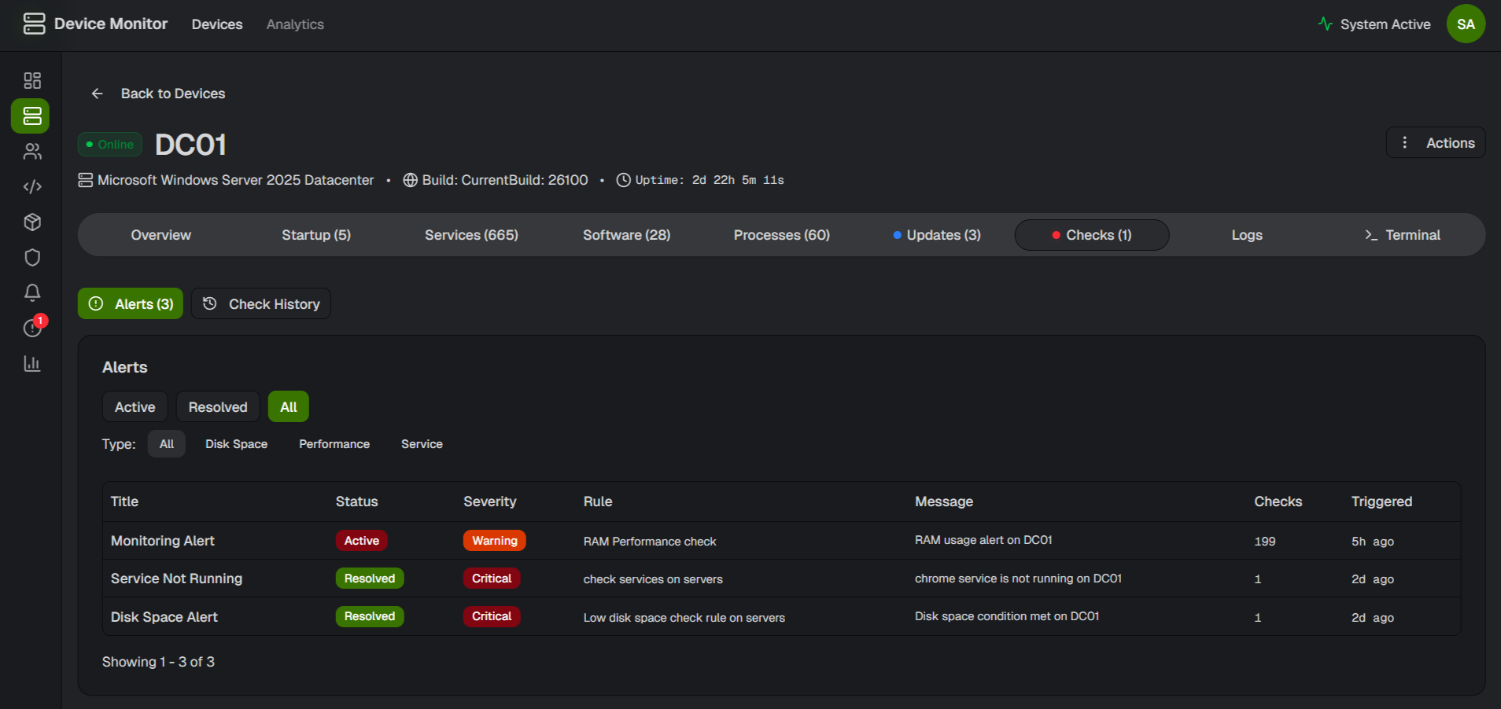The height and width of the screenshot is (709, 1501).
Task: Open the bell notifications icon in sidebar
Action: click(32, 293)
